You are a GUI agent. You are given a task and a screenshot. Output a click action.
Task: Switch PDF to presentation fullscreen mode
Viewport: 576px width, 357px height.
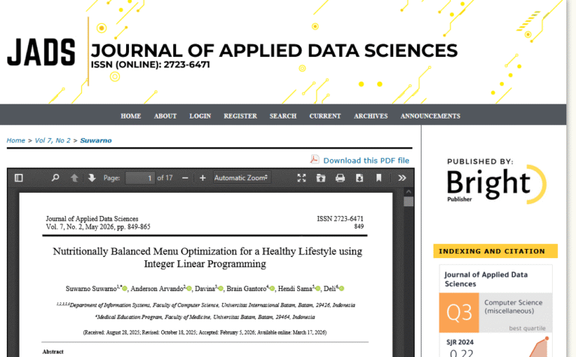pyautogui.click(x=301, y=178)
